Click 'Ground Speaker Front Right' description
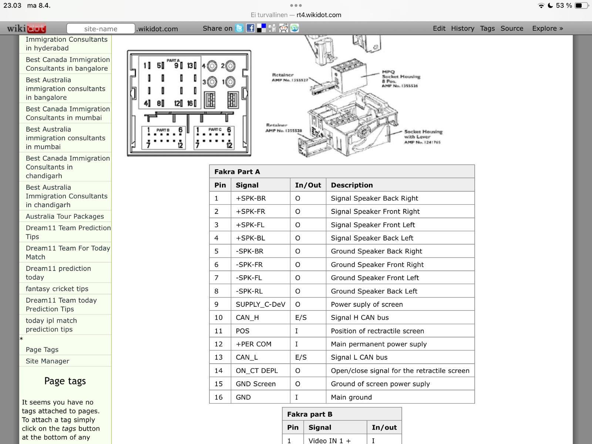 click(400, 265)
